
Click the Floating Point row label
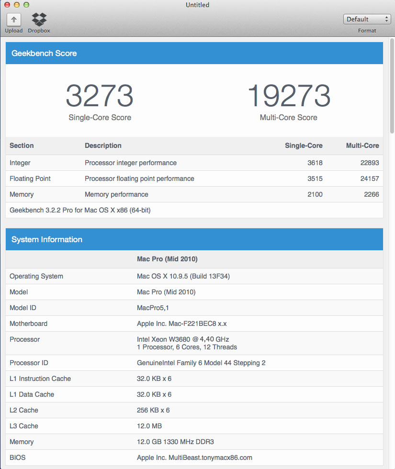[x=30, y=179]
